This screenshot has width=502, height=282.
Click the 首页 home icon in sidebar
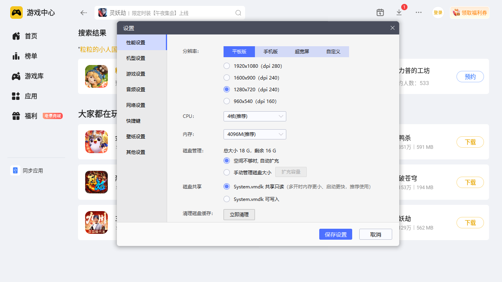click(16, 36)
